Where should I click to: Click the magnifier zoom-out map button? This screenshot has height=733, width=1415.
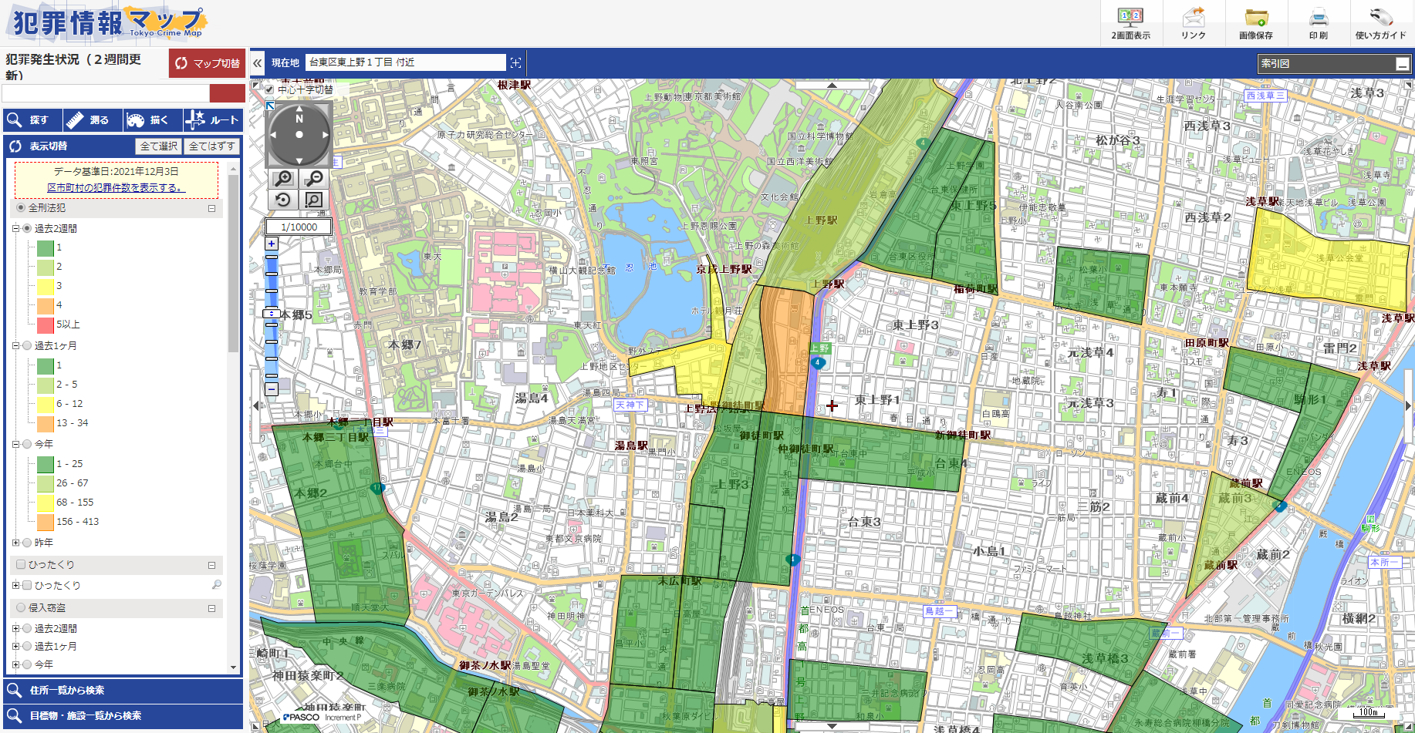(313, 179)
